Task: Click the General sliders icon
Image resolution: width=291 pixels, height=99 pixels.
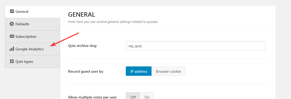Action: pyautogui.click(x=12, y=11)
